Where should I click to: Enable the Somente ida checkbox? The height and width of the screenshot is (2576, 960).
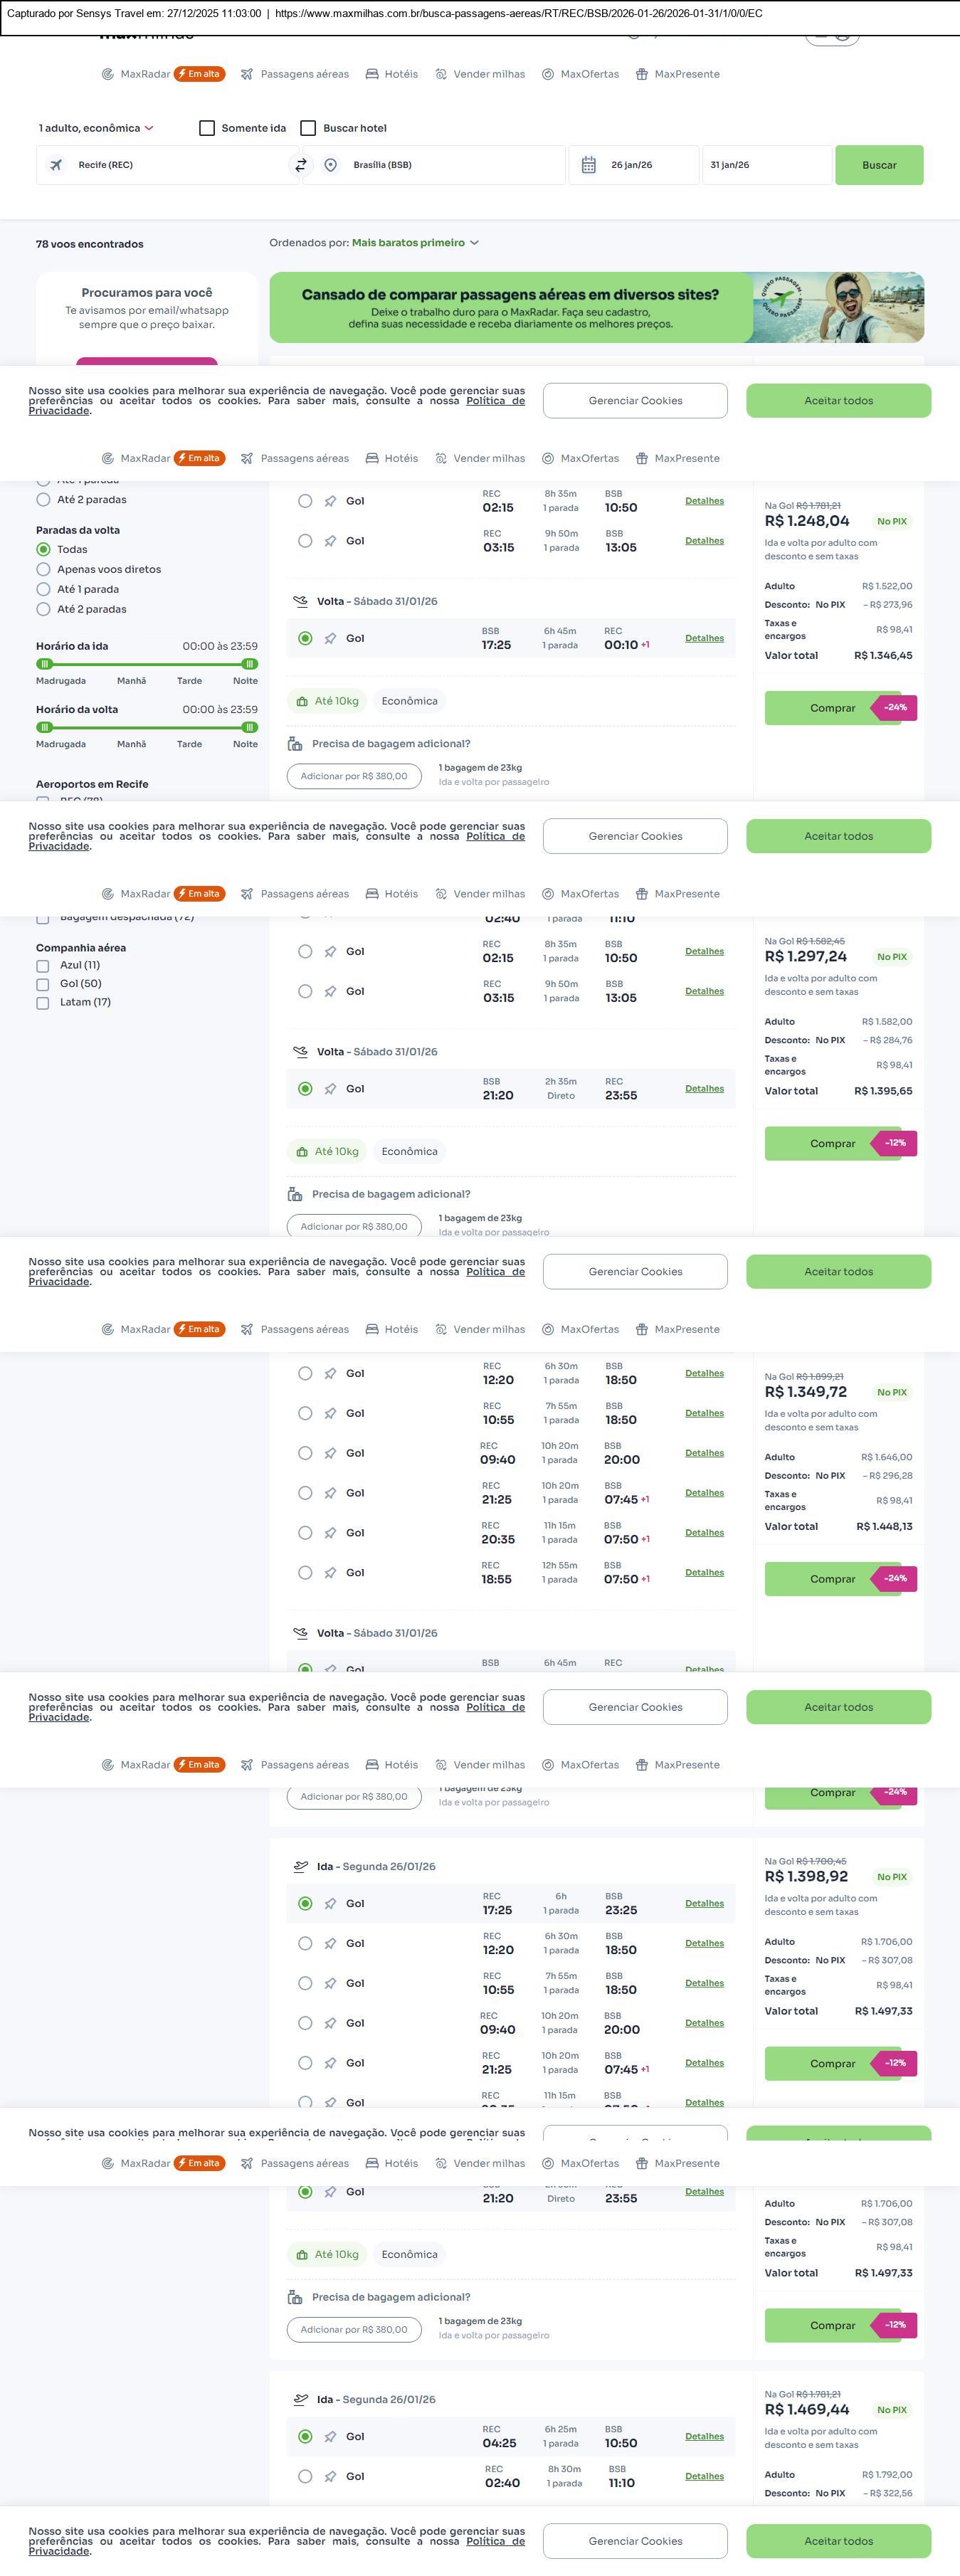207,128
